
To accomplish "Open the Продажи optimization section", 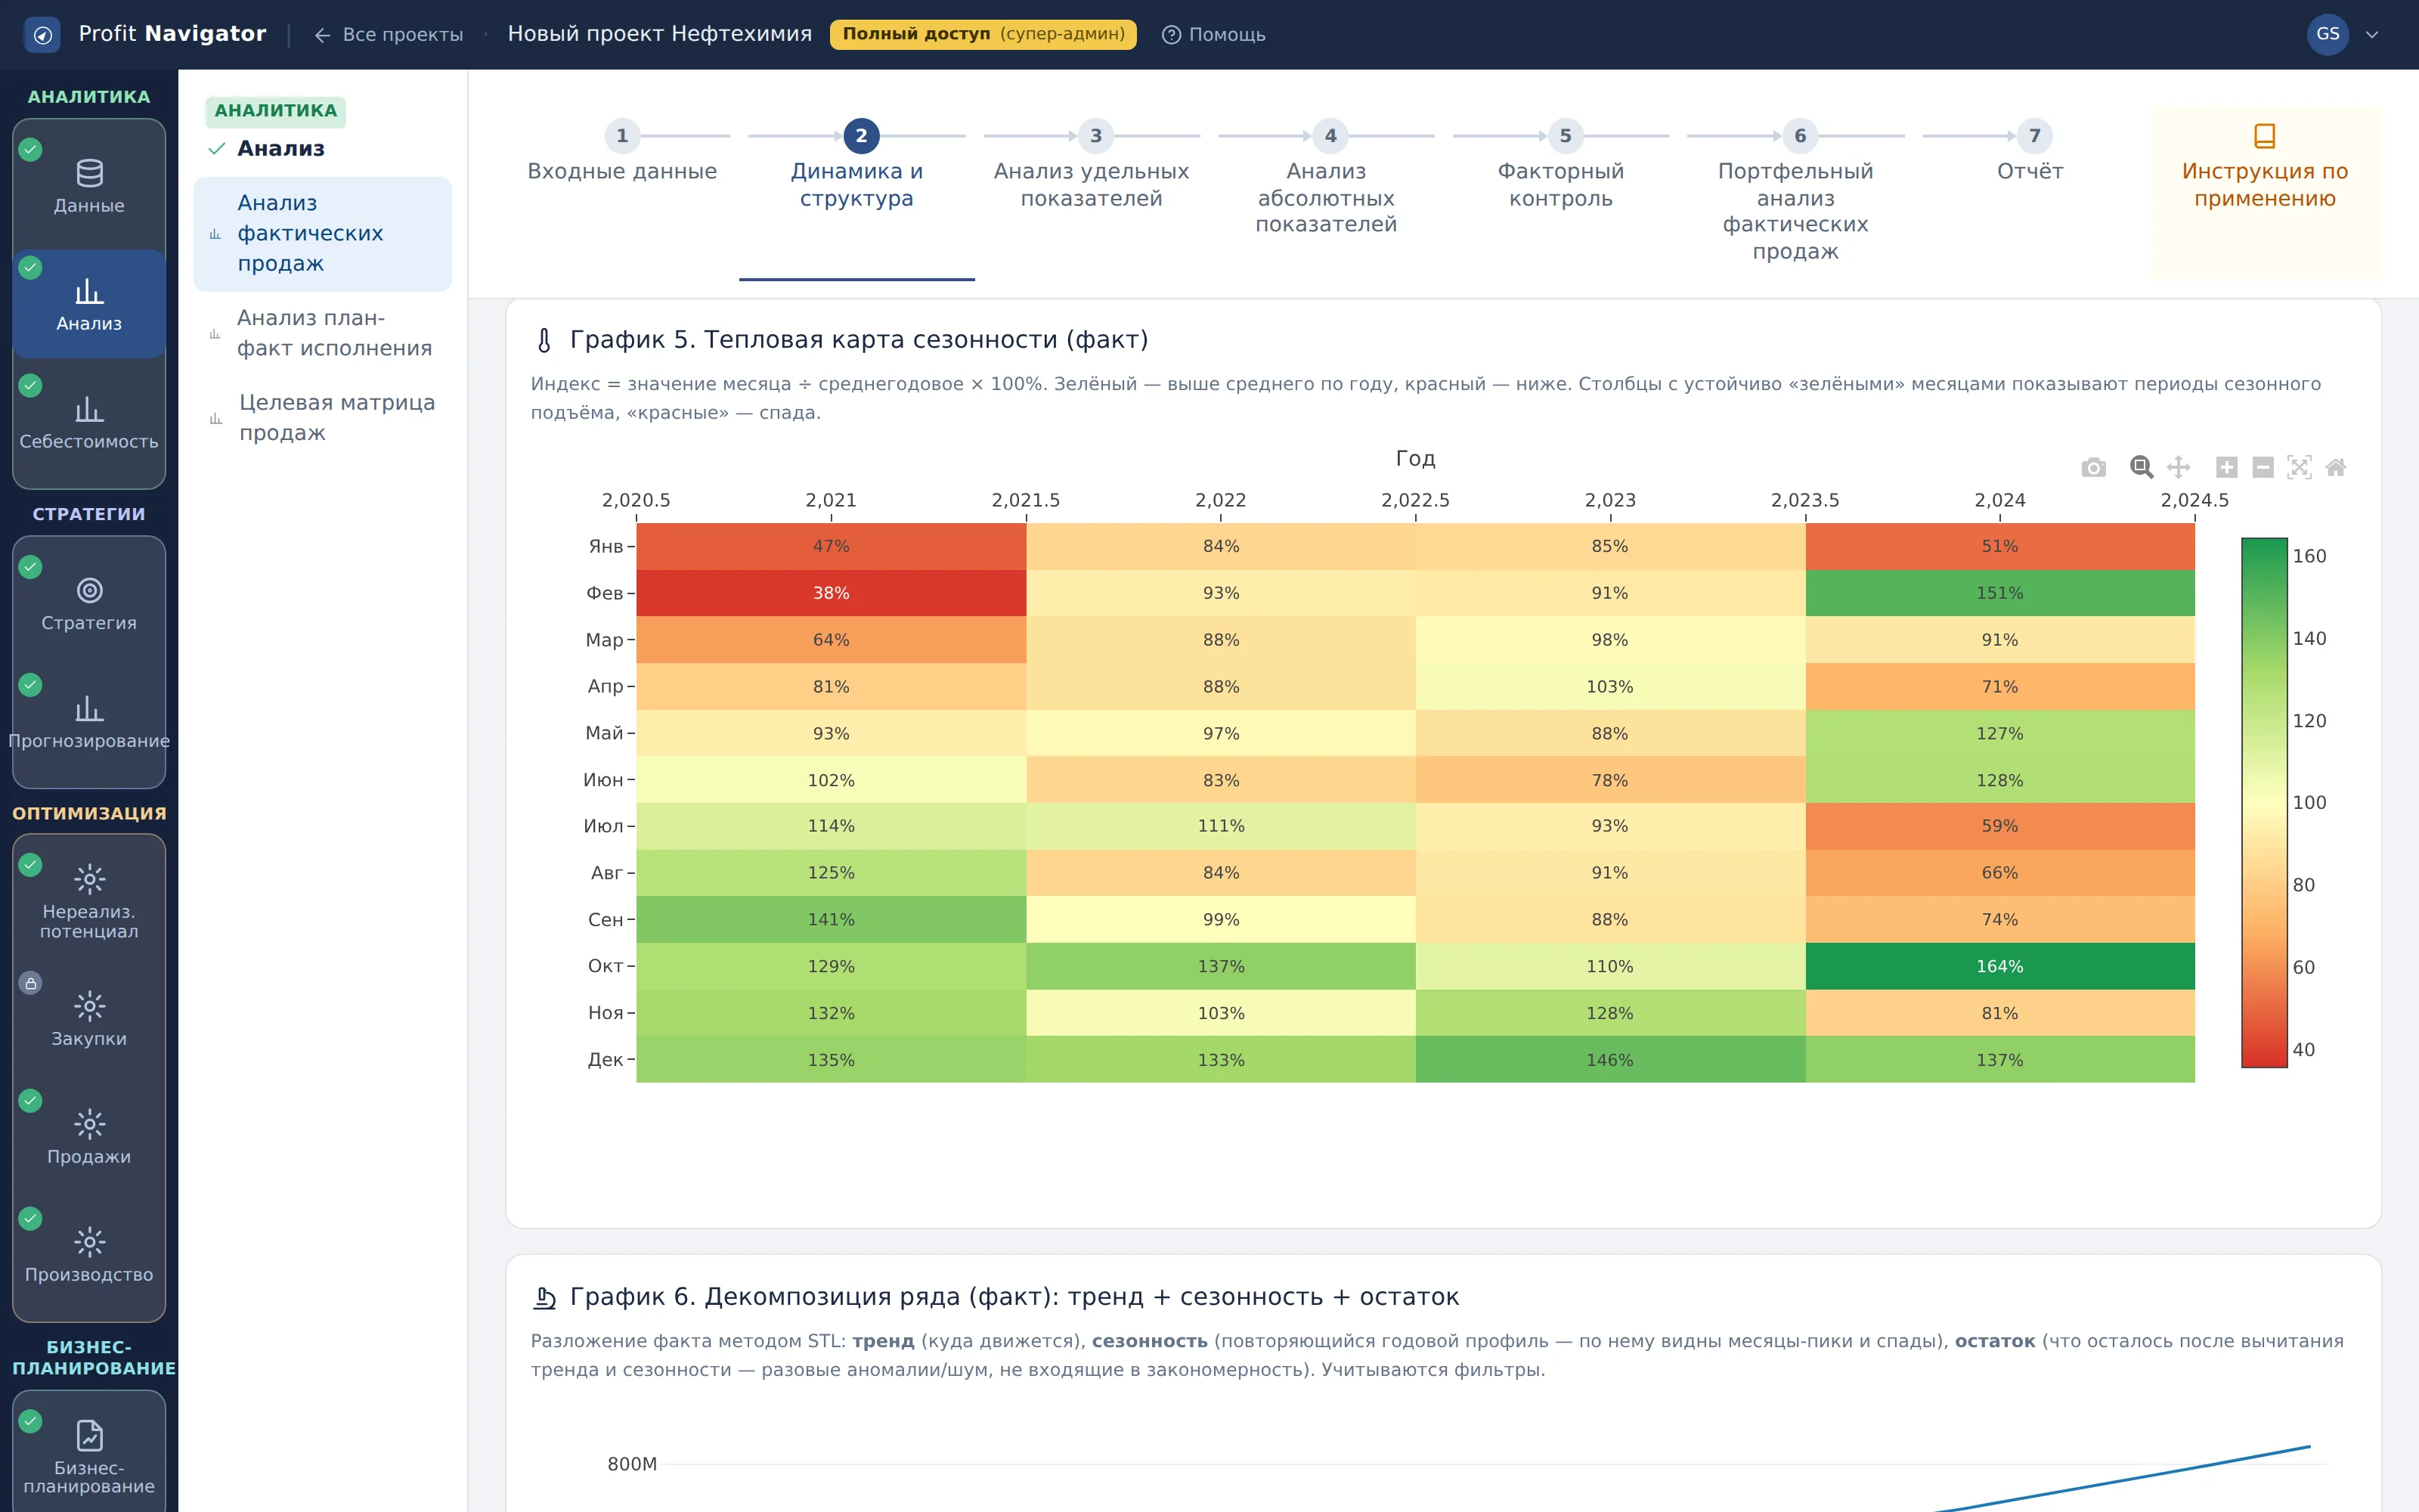I will point(89,1137).
